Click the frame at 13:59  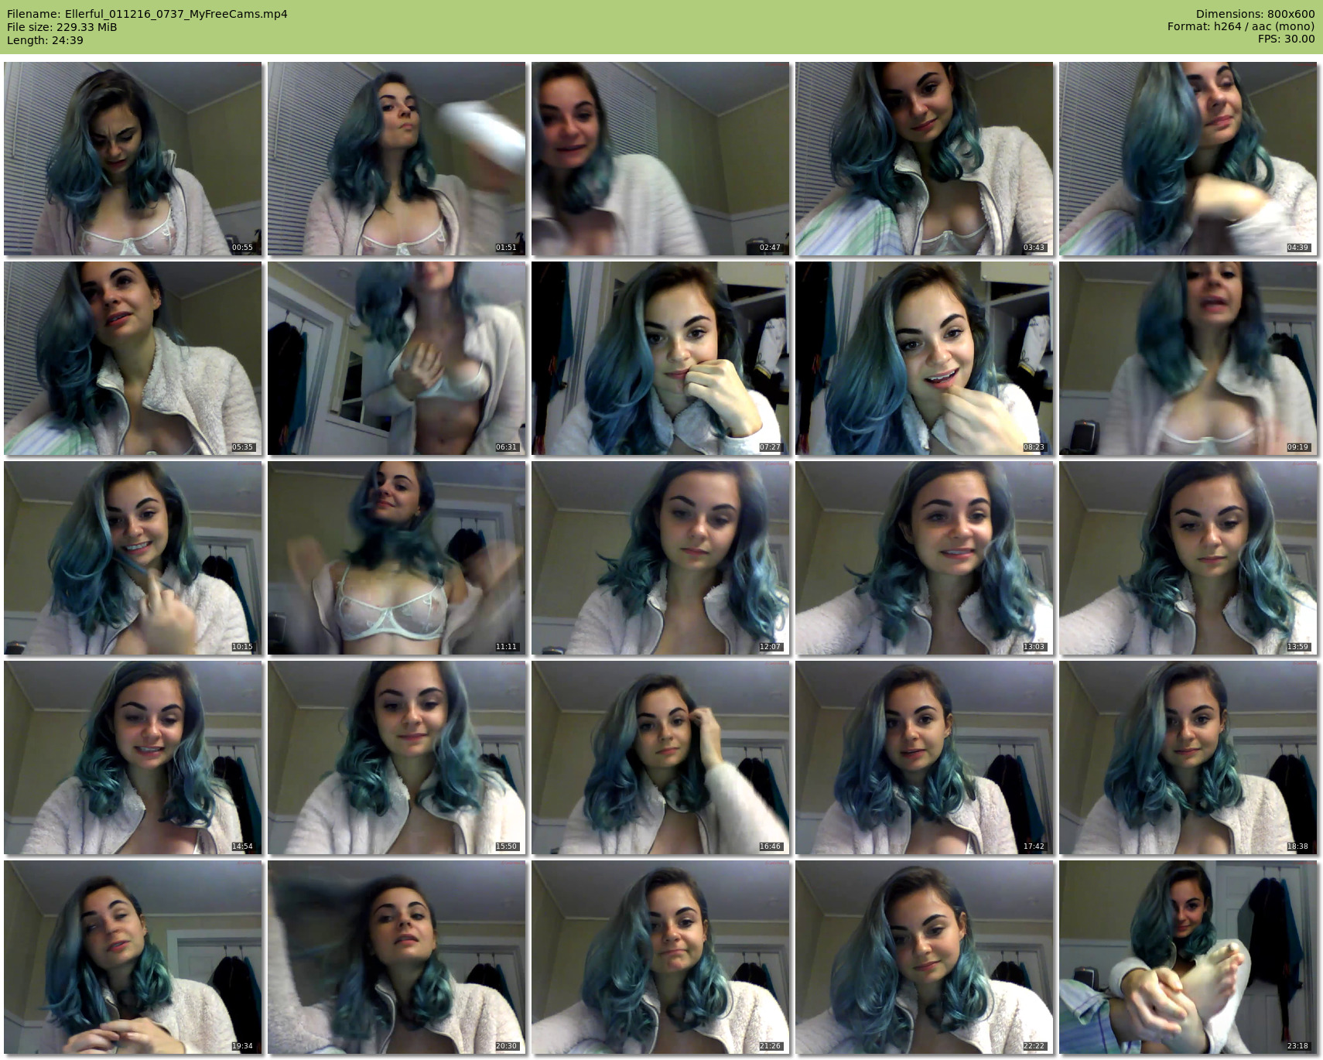click(1188, 558)
